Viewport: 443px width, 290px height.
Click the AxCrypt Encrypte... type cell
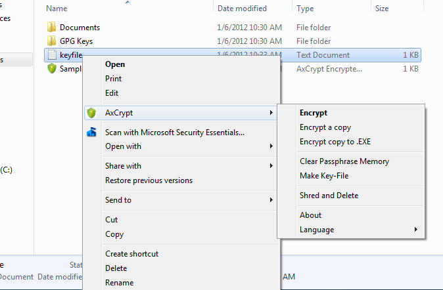point(329,69)
